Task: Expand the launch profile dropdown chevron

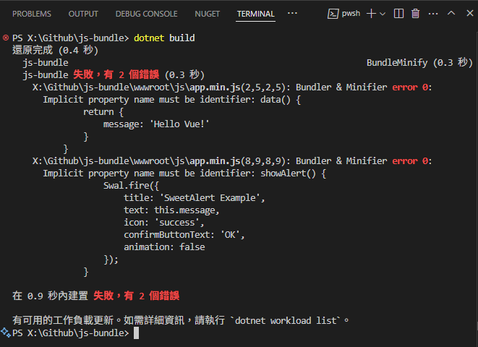Action: click(383, 14)
